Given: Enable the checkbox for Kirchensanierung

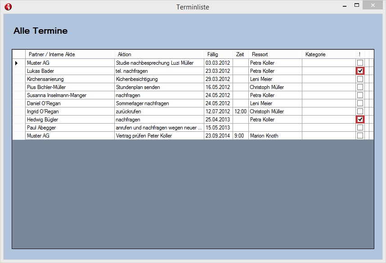Looking at the screenshot, I should point(360,79).
